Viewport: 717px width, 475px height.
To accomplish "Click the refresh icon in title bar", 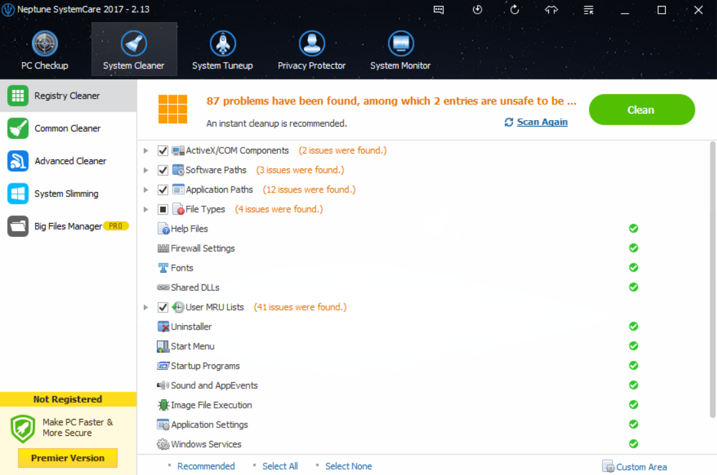I will 514,10.
